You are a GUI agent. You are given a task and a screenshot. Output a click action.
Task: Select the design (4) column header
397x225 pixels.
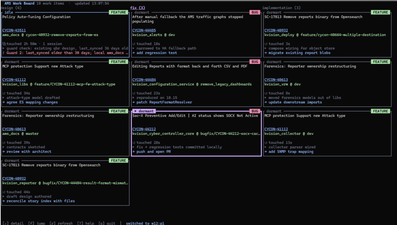click(x=11, y=8)
